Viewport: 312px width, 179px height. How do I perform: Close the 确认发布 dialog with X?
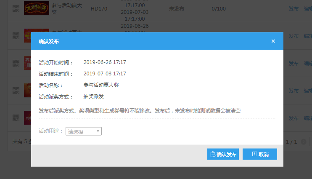273,41
